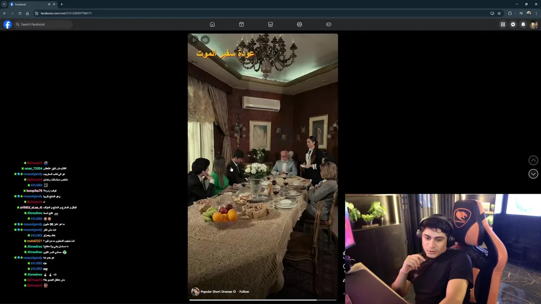Click the Search Facebook field
This screenshot has height=304, width=541.
click(43, 24)
